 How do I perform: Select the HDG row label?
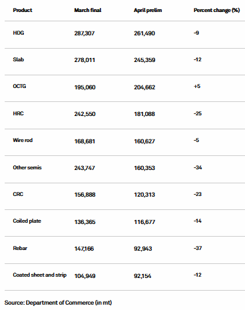click(x=19, y=33)
